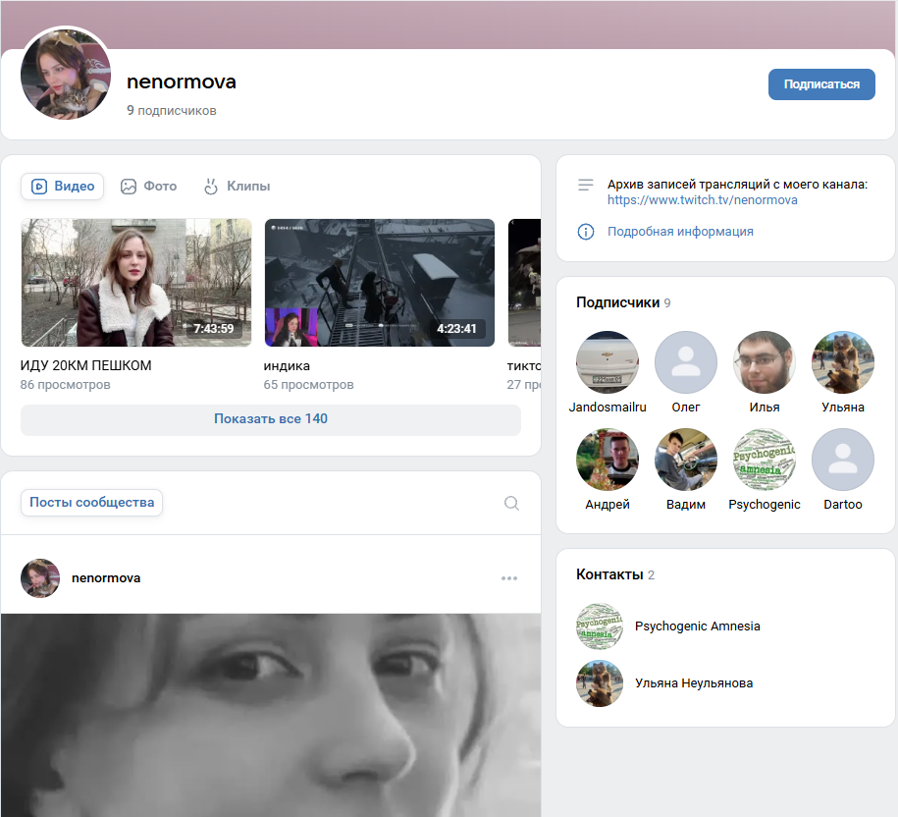The height and width of the screenshot is (817, 898).
Task: Open the nenormova community avatar in the header
Action: point(66,75)
